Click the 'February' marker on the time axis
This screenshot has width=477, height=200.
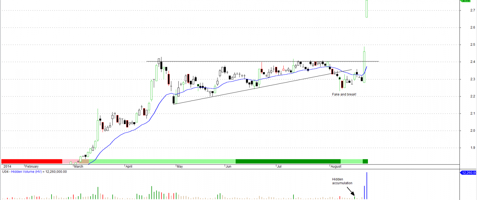tap(32, 166)
